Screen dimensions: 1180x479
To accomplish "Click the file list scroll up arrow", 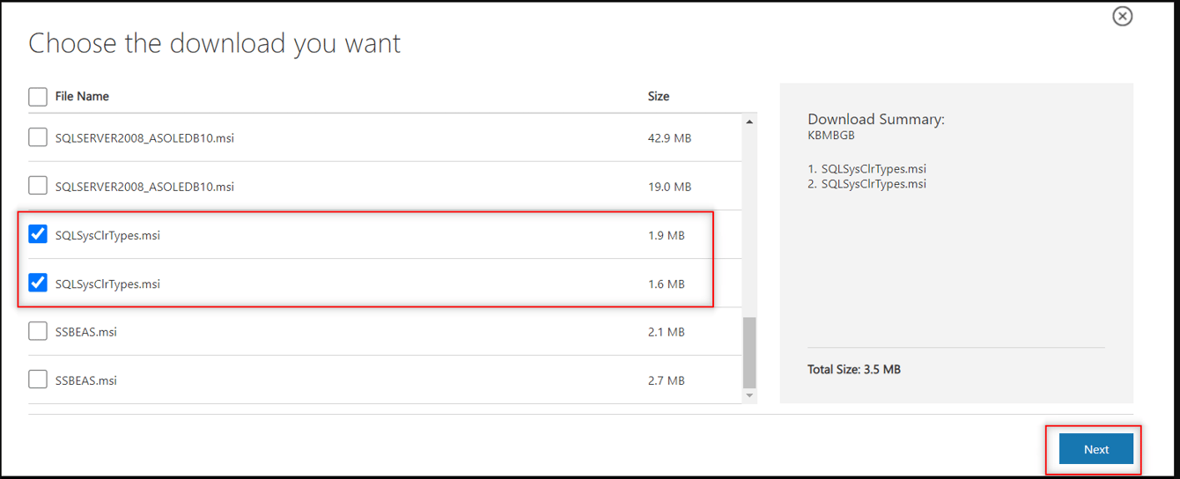I will (749, 122).
